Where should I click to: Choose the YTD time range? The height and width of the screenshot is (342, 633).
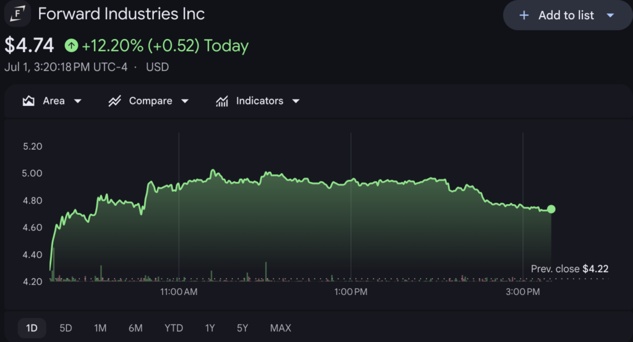(x=174, y=328)
